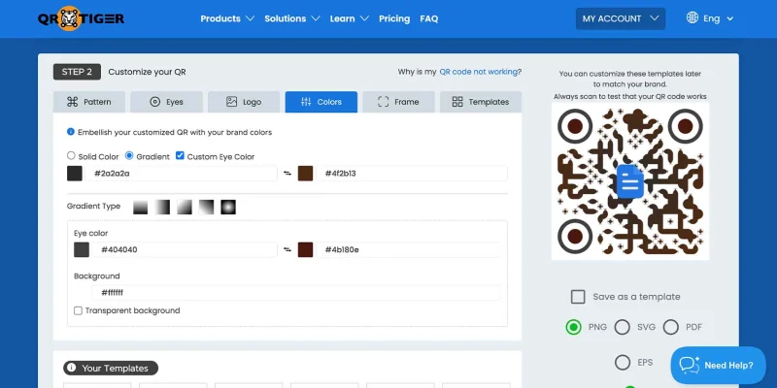Switch to the Colors tab

point(321,102)
